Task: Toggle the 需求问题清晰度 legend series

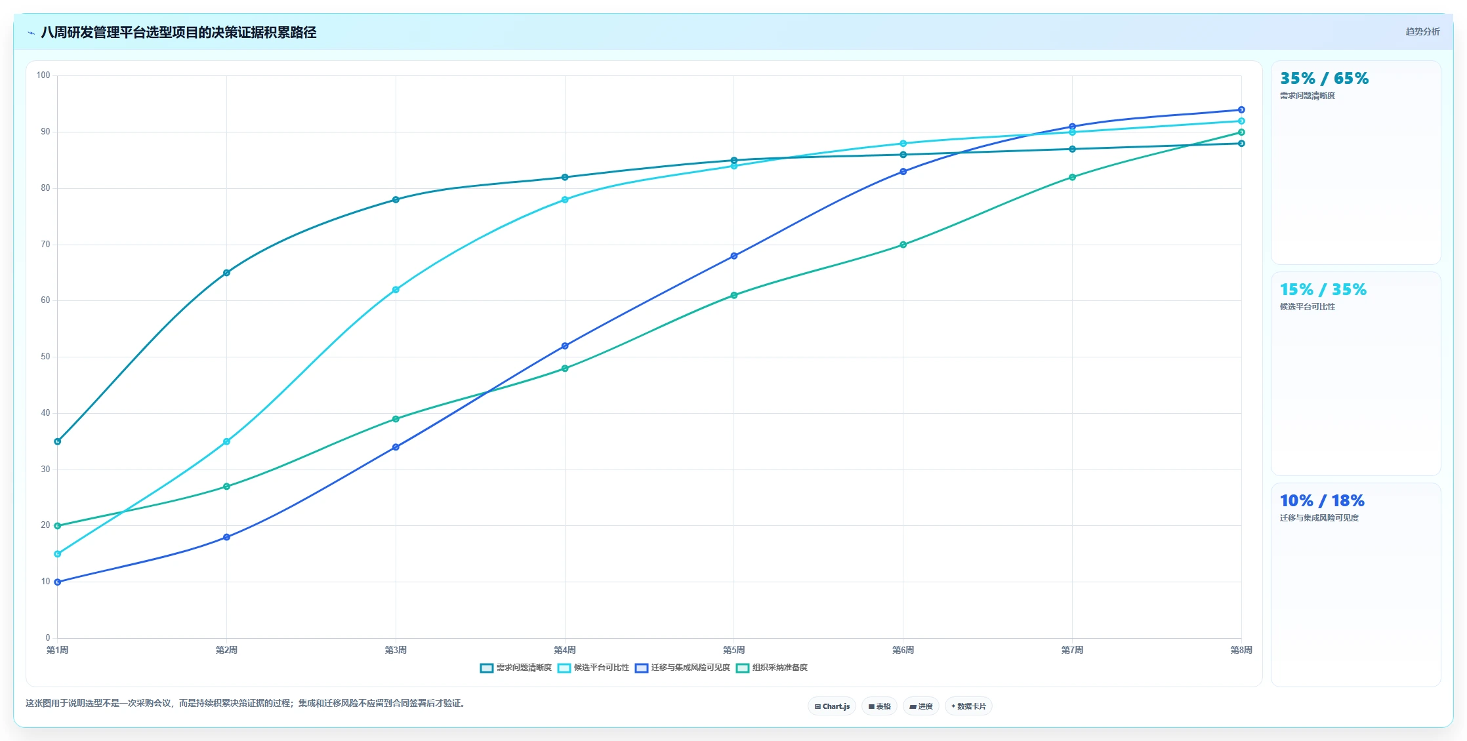Action: pos(516,668)
